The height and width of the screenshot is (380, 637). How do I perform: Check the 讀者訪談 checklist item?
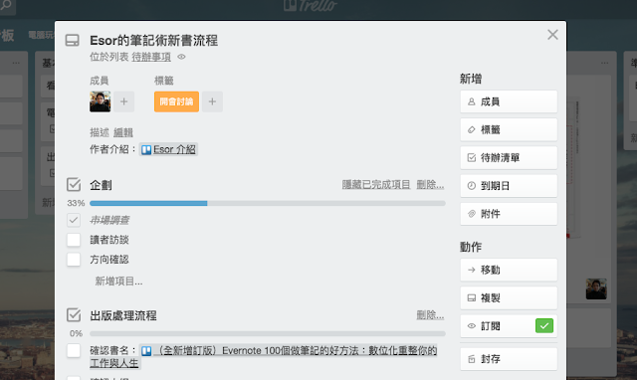pyautogui.click(x=74, y=240)
